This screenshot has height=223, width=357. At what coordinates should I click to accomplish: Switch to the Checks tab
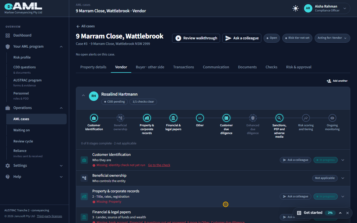click(x=271, y=67)
